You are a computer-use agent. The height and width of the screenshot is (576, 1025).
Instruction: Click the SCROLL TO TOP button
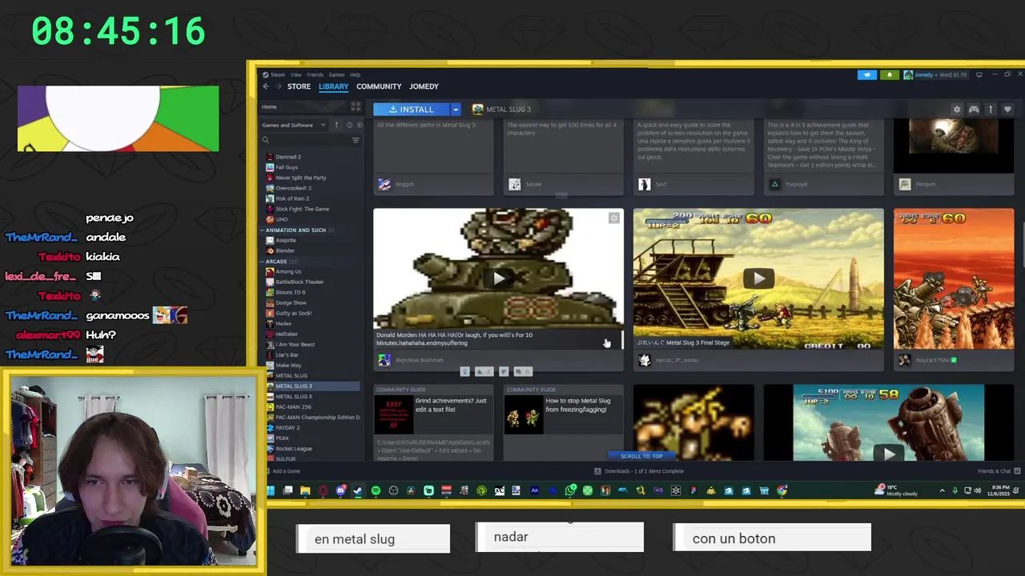(x=641, y=456)
